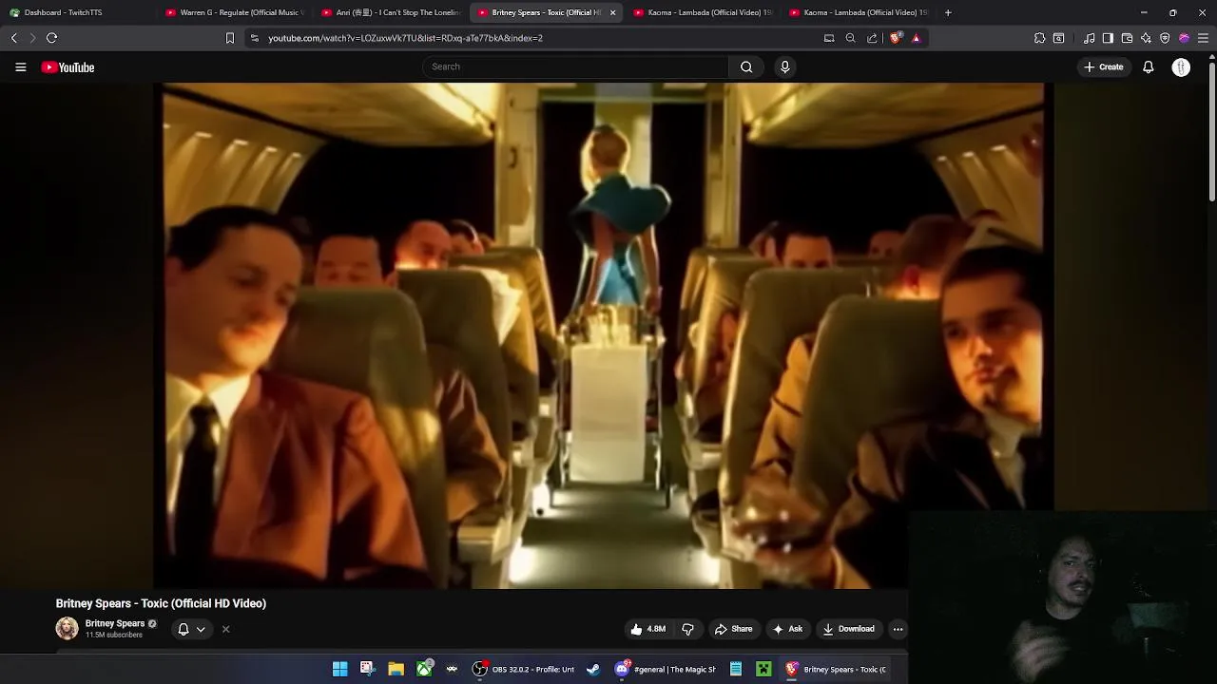Open the more actions three-dot menu
The width and height of the screenshot is (1217, 684).
pyautogui.click(x=898, y=629)
